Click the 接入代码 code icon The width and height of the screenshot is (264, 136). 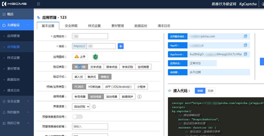(x=170, y=91)
